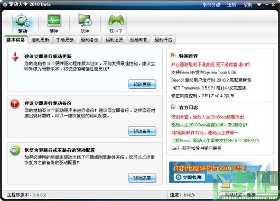Open the red 开心西游 recommendation link
This screenshot has width=280, height=201.
[211, 65]
